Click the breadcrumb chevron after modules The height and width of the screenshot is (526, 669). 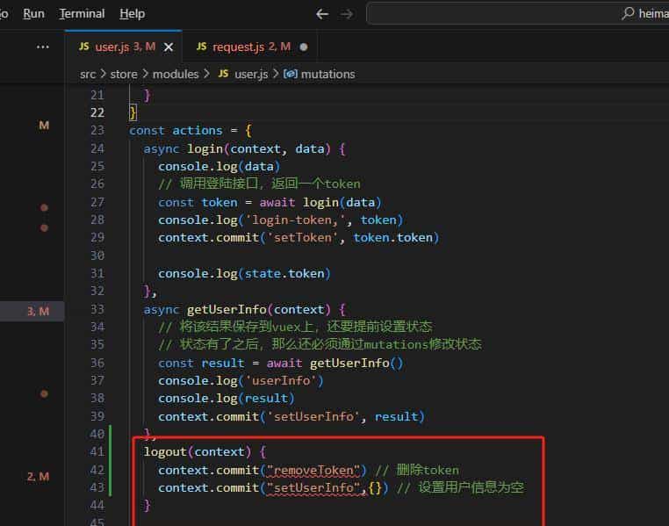(207, 74)
